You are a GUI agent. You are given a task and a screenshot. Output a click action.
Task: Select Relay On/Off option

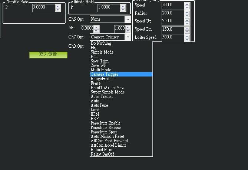(x=102, y=154)
